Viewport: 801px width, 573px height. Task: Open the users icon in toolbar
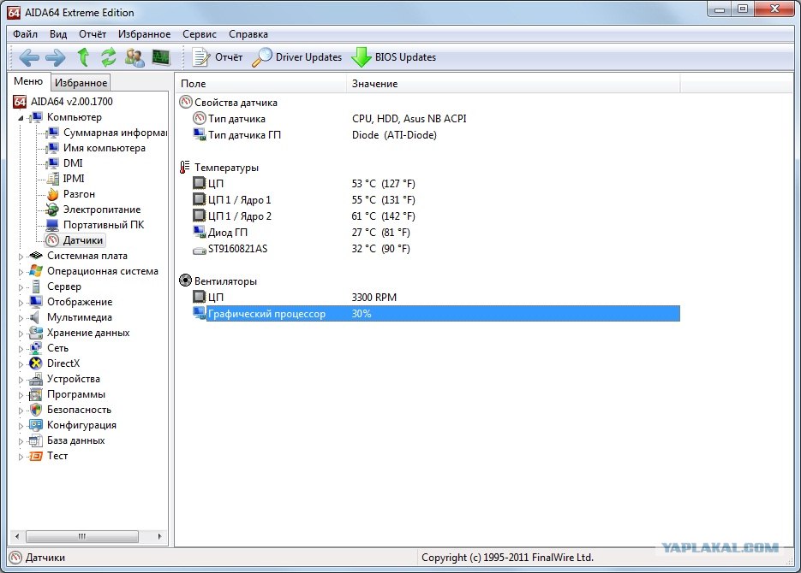pos(134,57)
